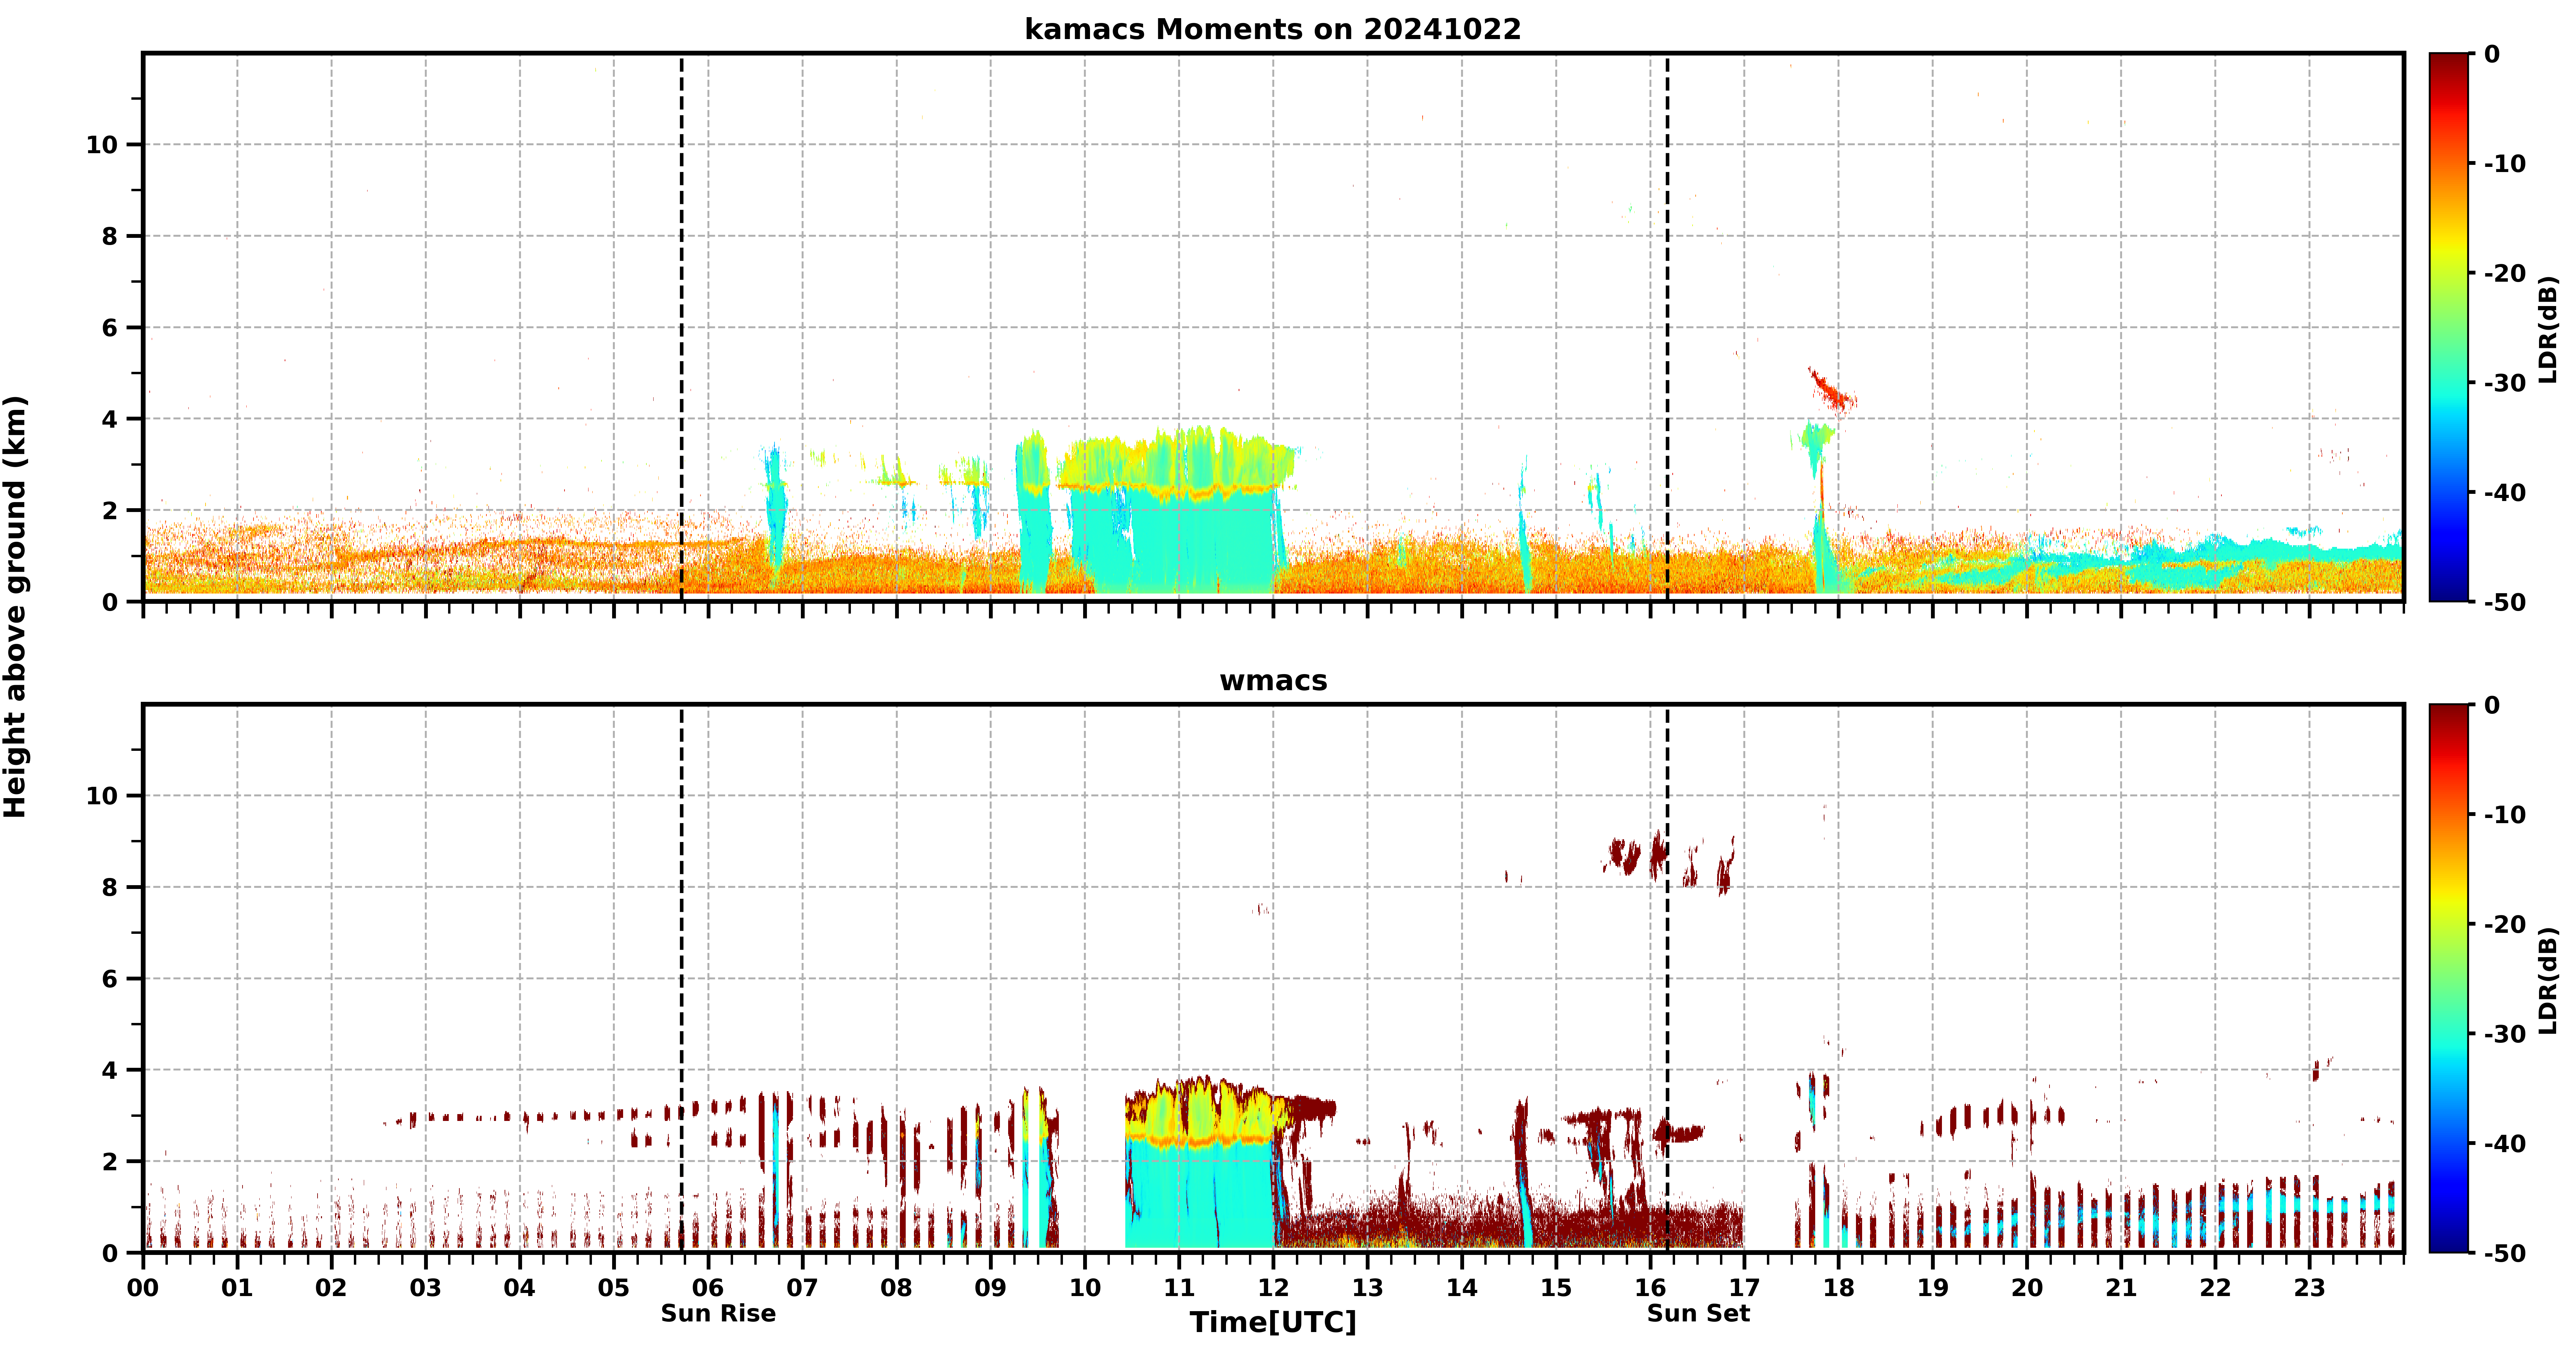
Task: Click the sunset dashed line in kamacs plot
Action: point(1667,327)
